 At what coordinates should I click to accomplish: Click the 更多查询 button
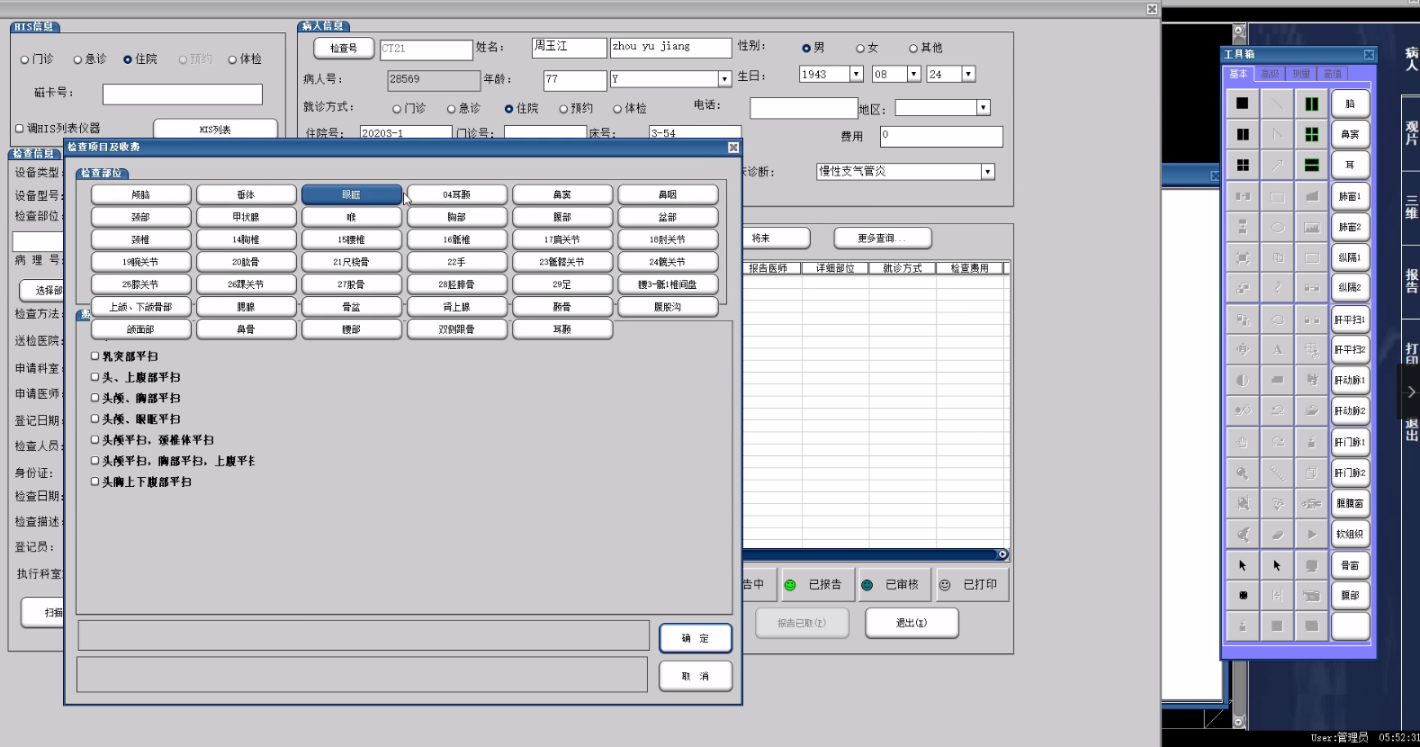click(882, 238)
